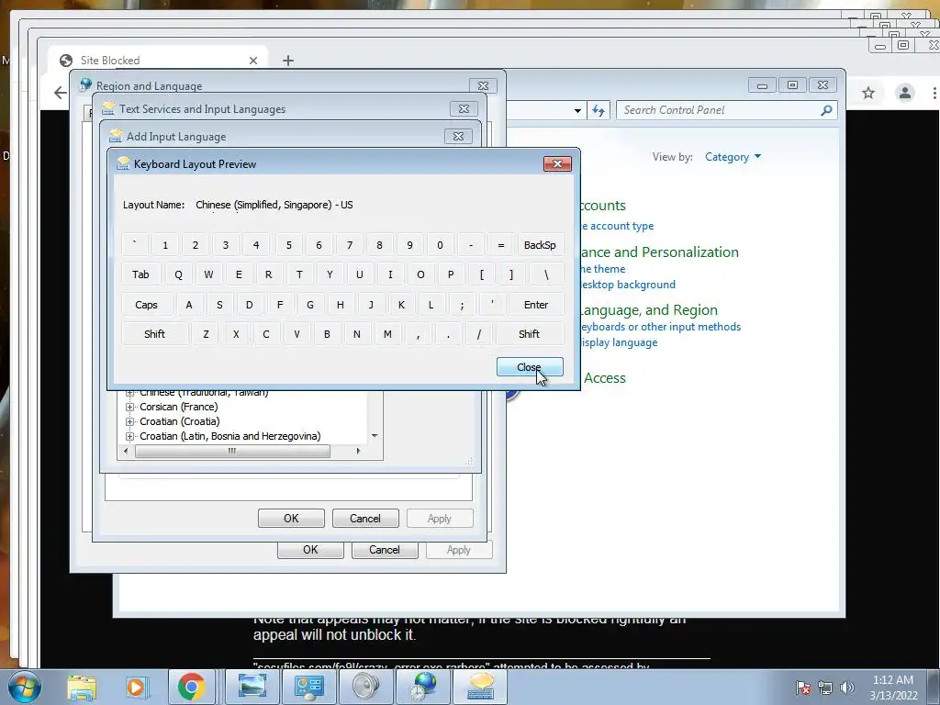Open the Windows Start button
940x705 pixels.
pyautogui.click(x=24, y=687)
